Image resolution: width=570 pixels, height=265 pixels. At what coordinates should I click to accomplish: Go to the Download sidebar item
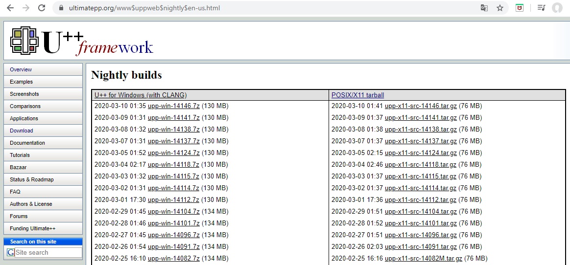22,131
